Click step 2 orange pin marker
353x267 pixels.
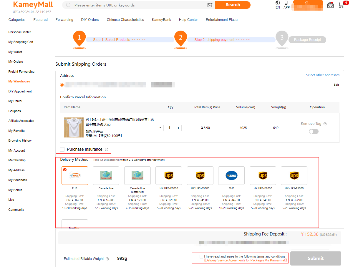[180, 38]
